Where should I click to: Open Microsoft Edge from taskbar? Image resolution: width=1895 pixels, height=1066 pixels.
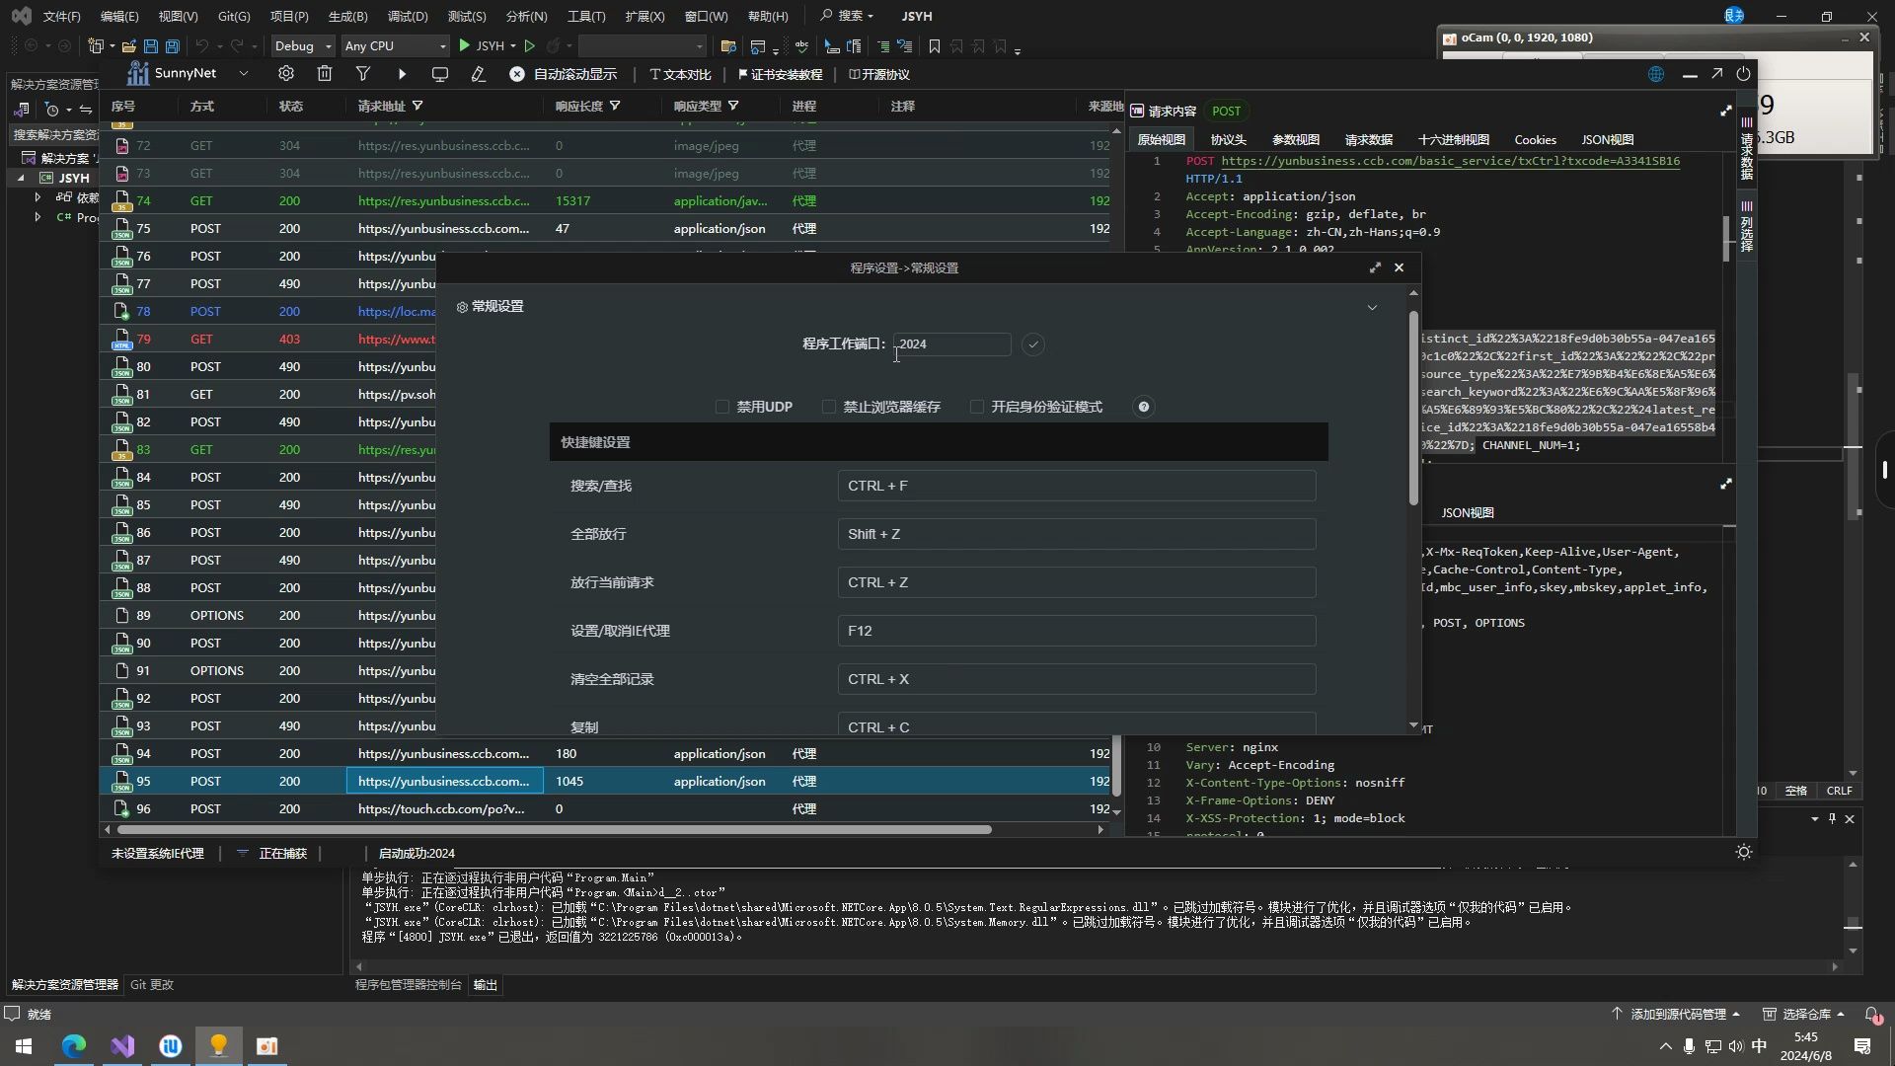74,1046
